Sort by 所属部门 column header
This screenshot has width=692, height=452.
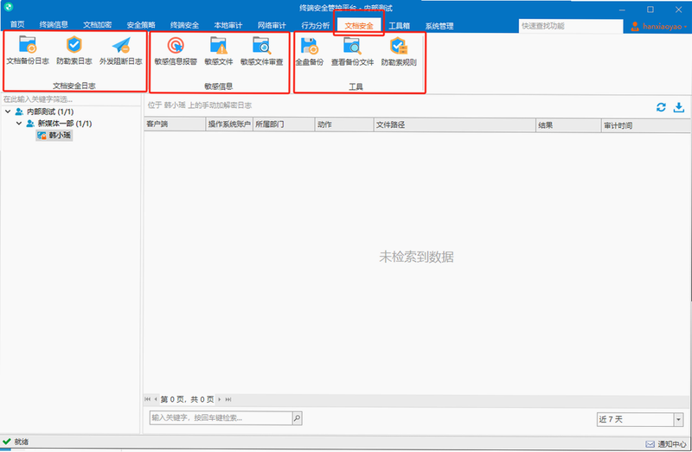pos(284,124)
